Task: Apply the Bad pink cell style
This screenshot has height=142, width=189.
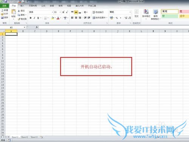Action: tap(184, 11)
